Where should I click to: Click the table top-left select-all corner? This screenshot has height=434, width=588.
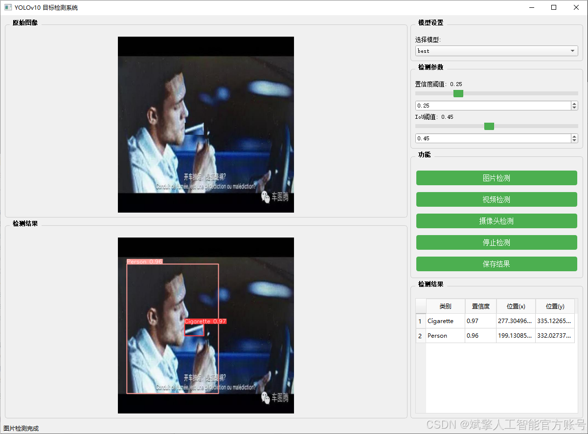421,306
